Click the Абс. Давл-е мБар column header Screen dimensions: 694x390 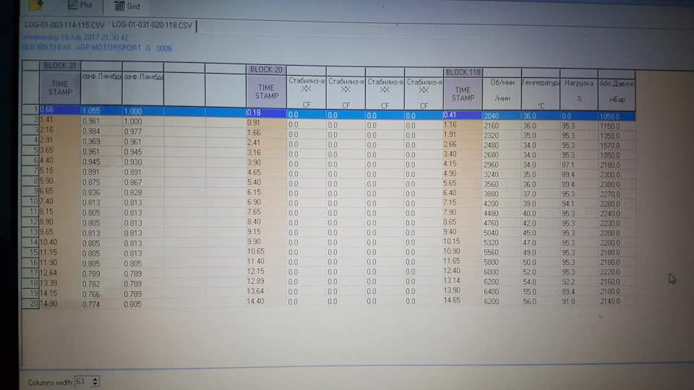617,94
